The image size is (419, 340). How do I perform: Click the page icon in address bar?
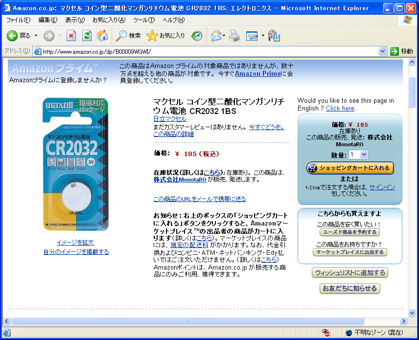pyautogui.click(x=37, y=51)
